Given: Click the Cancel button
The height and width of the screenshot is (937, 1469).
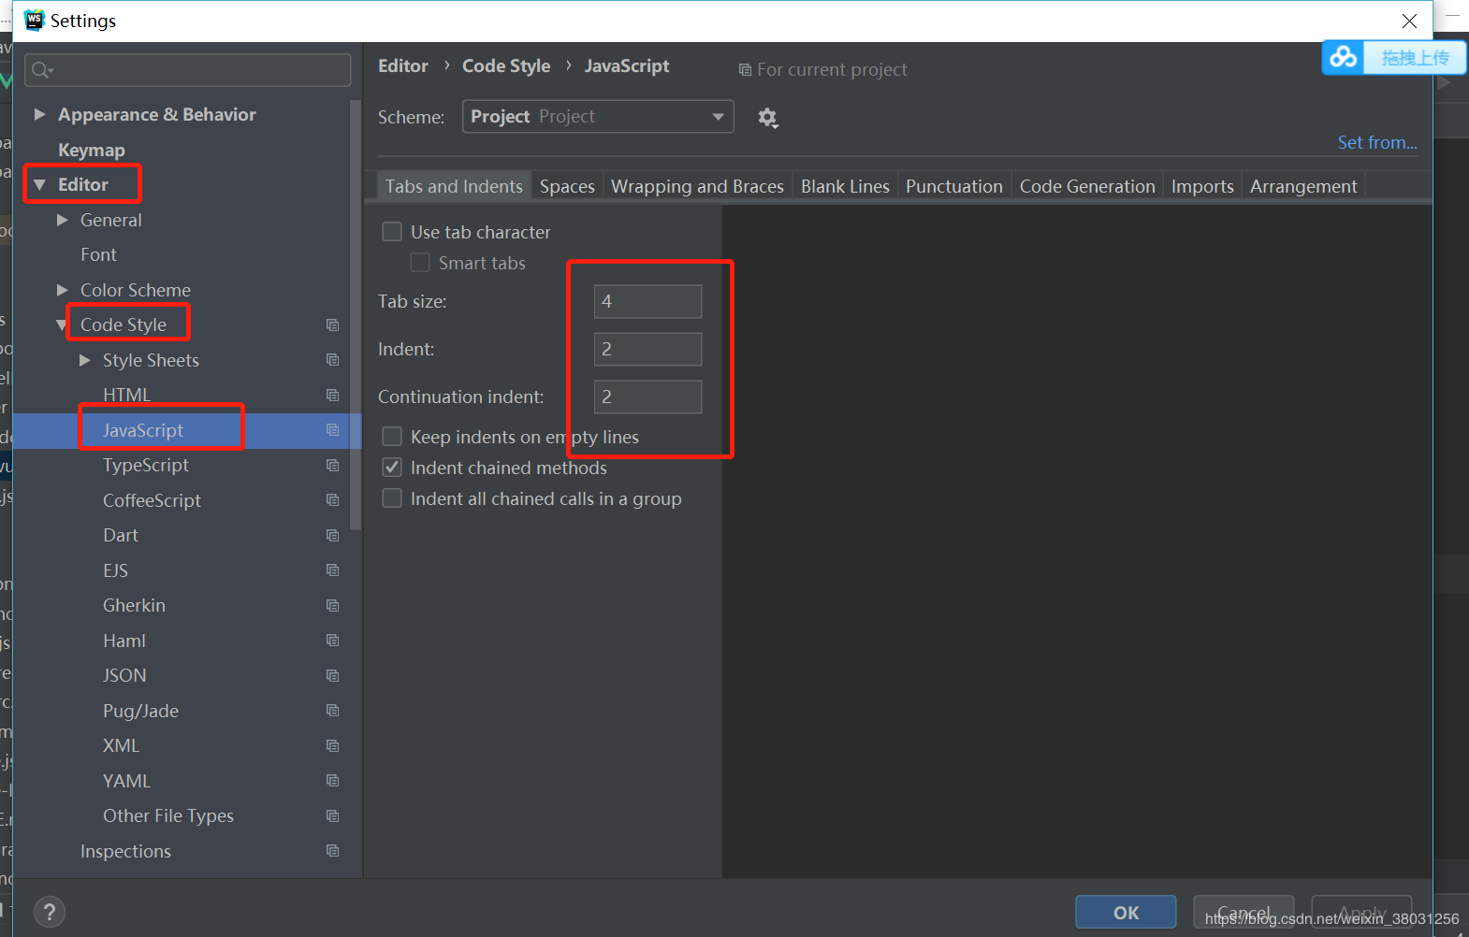Looking at the screenshot, I should point(1244,913).
